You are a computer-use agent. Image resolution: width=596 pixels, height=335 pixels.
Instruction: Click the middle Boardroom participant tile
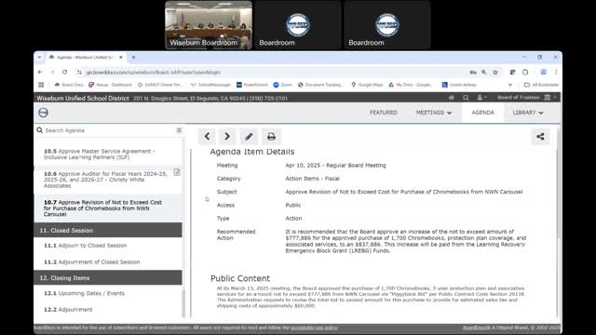(298, 25)
